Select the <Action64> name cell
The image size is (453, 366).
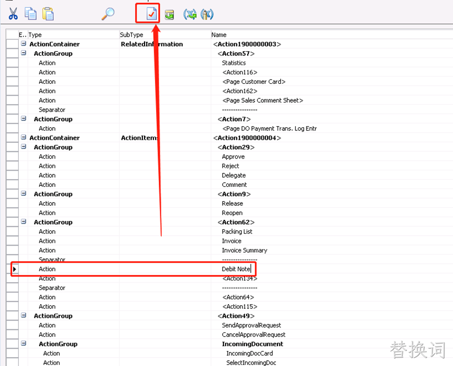(238, 297)
